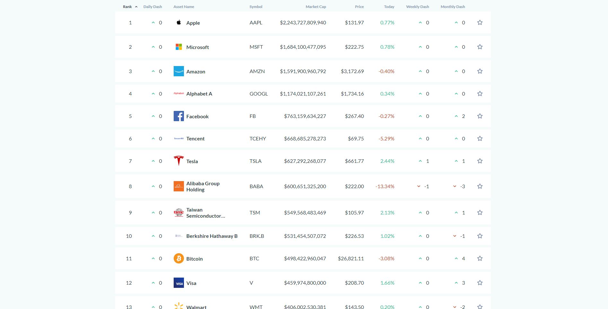The width and height of the screenshot is (608, 309).
Task: Star the Visa row
Action: pos(480,283)
